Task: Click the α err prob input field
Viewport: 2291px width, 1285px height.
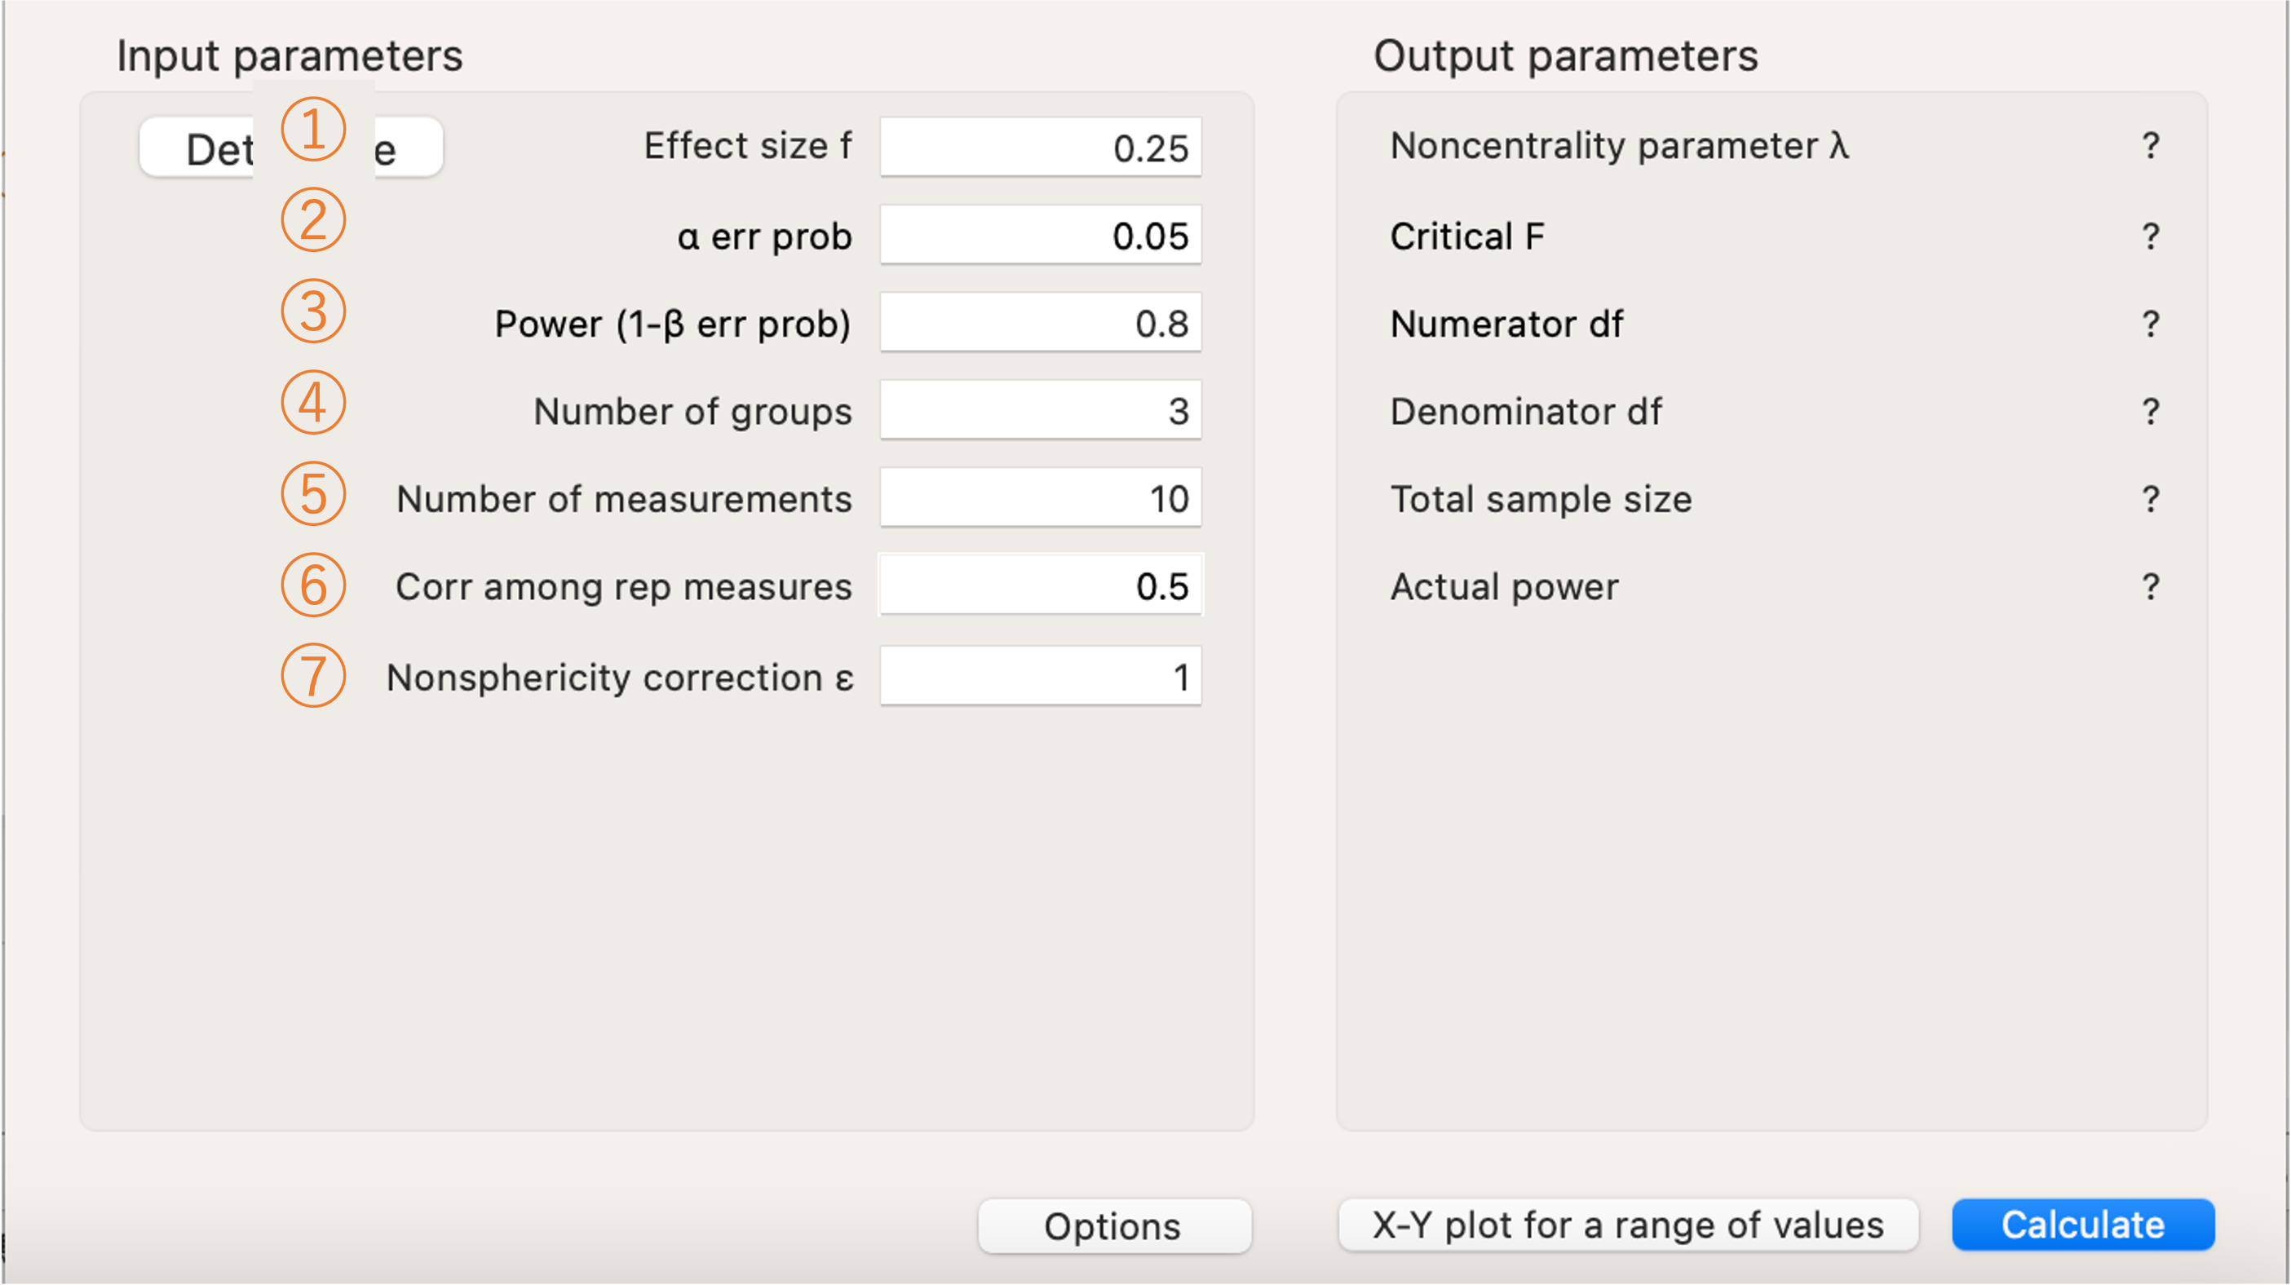Action: point(1041,236)
